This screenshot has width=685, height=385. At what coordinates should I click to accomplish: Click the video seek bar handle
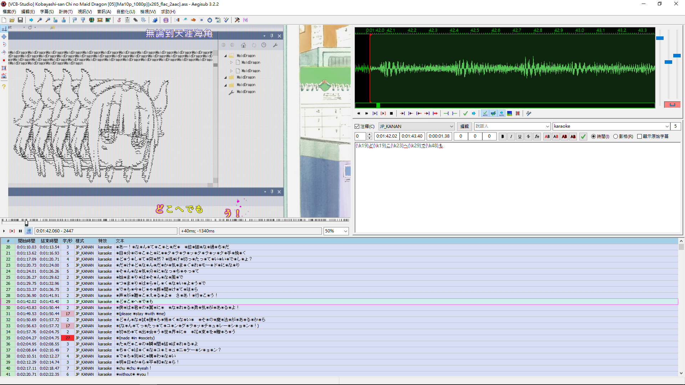26,223
